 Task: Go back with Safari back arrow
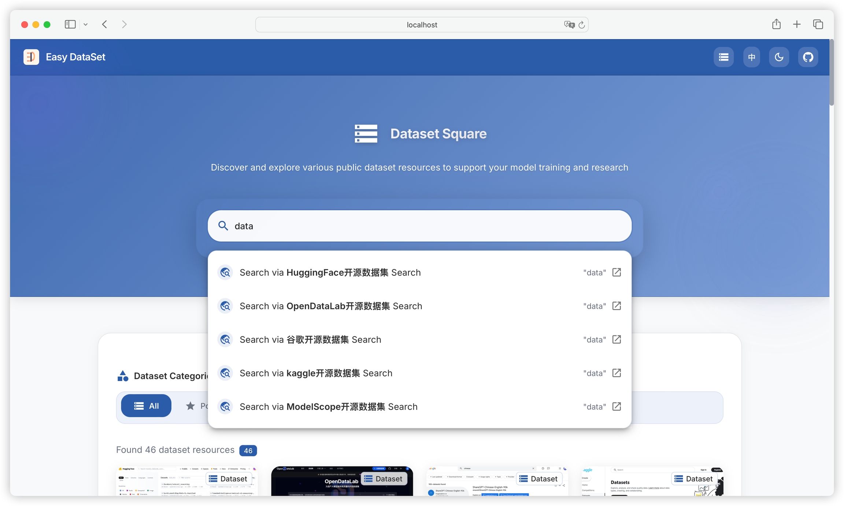105,25
